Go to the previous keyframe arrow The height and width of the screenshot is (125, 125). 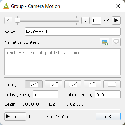tap(8, 21)
